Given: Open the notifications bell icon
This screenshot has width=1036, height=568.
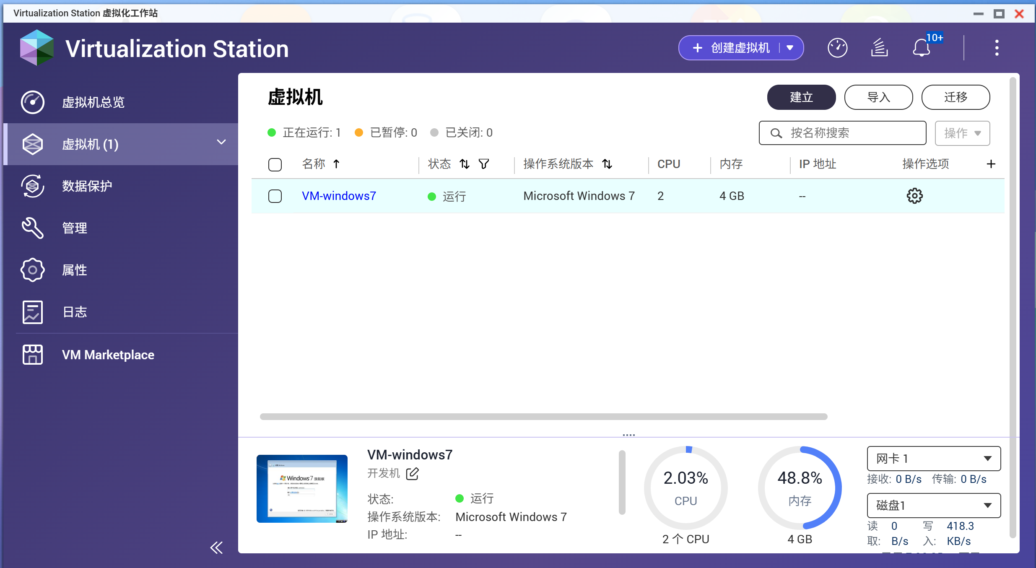Looking at the screenshot, I should pyautogui.click(x=922, y=48).
